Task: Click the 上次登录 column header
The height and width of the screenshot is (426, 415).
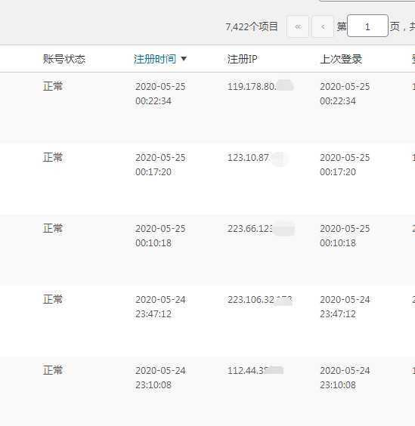Action: click(341, 59)
